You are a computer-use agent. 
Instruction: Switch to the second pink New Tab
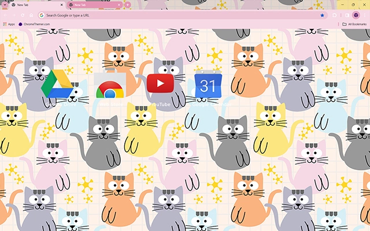coord(94,5)
